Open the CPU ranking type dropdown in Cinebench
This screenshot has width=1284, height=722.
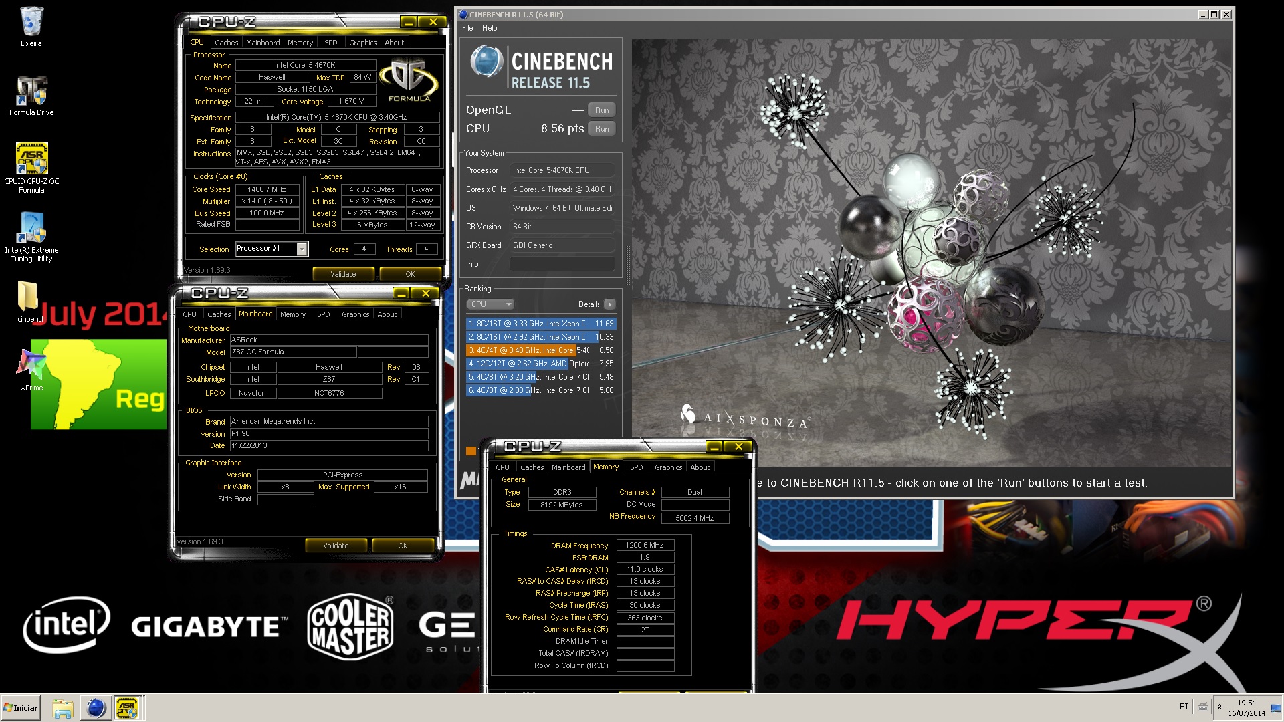490,304
